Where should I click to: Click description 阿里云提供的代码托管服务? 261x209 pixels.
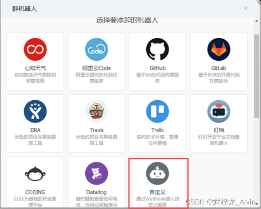(96, 78)
